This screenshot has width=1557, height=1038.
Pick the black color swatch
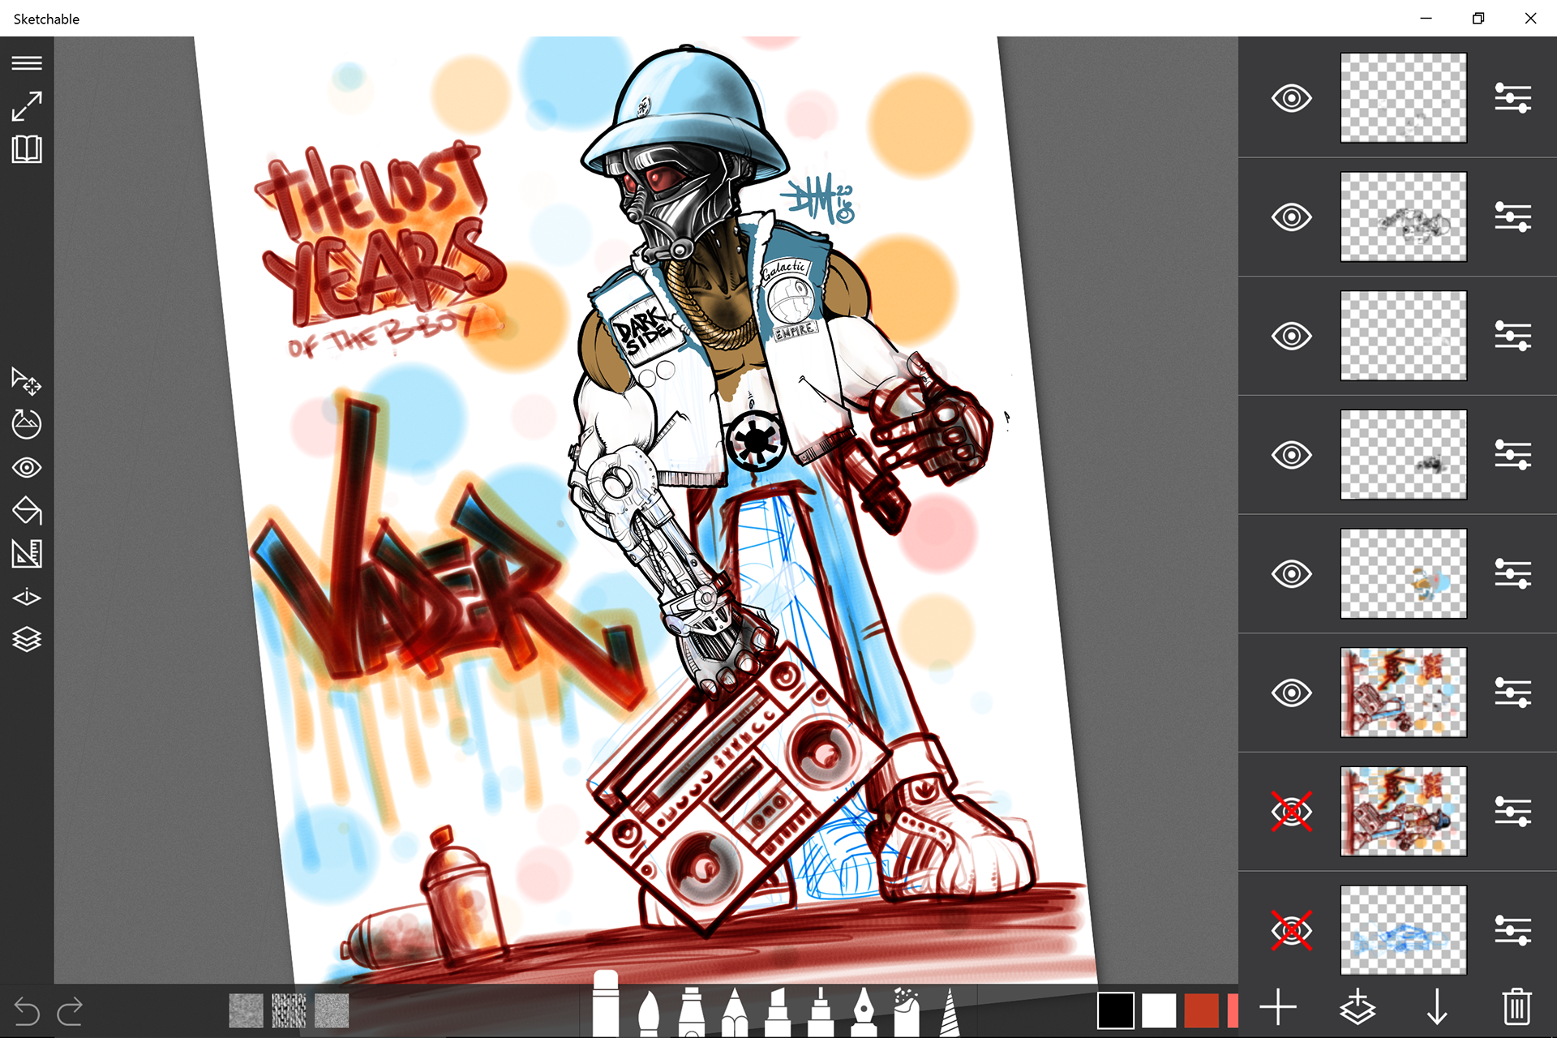[1115, 1011]
